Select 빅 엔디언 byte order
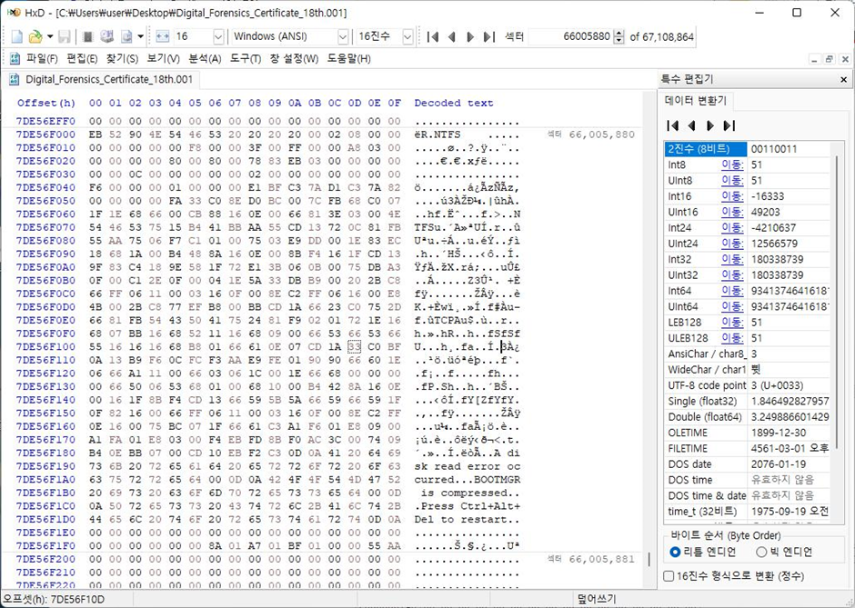 (x=784, y=553)
